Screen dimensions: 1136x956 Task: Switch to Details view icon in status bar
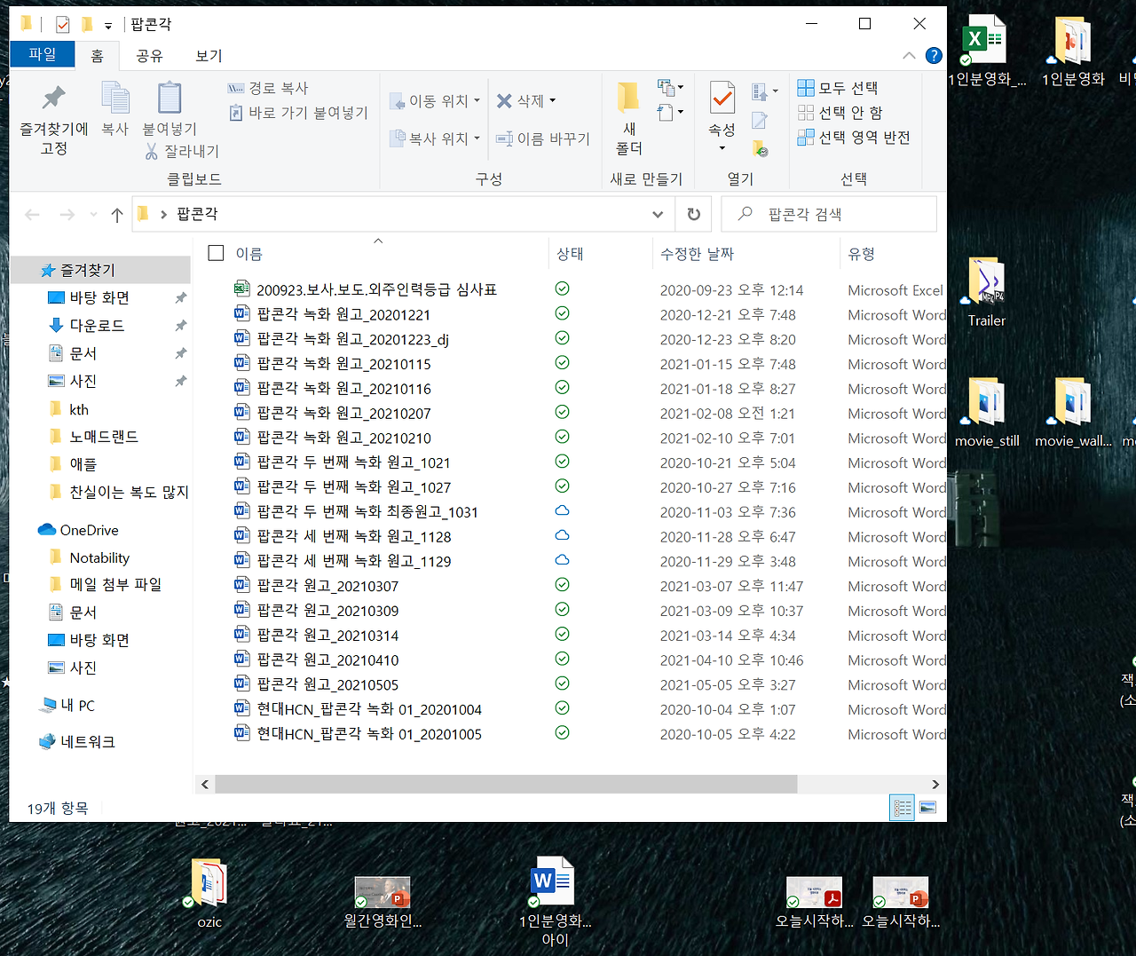tap(903, 808)
